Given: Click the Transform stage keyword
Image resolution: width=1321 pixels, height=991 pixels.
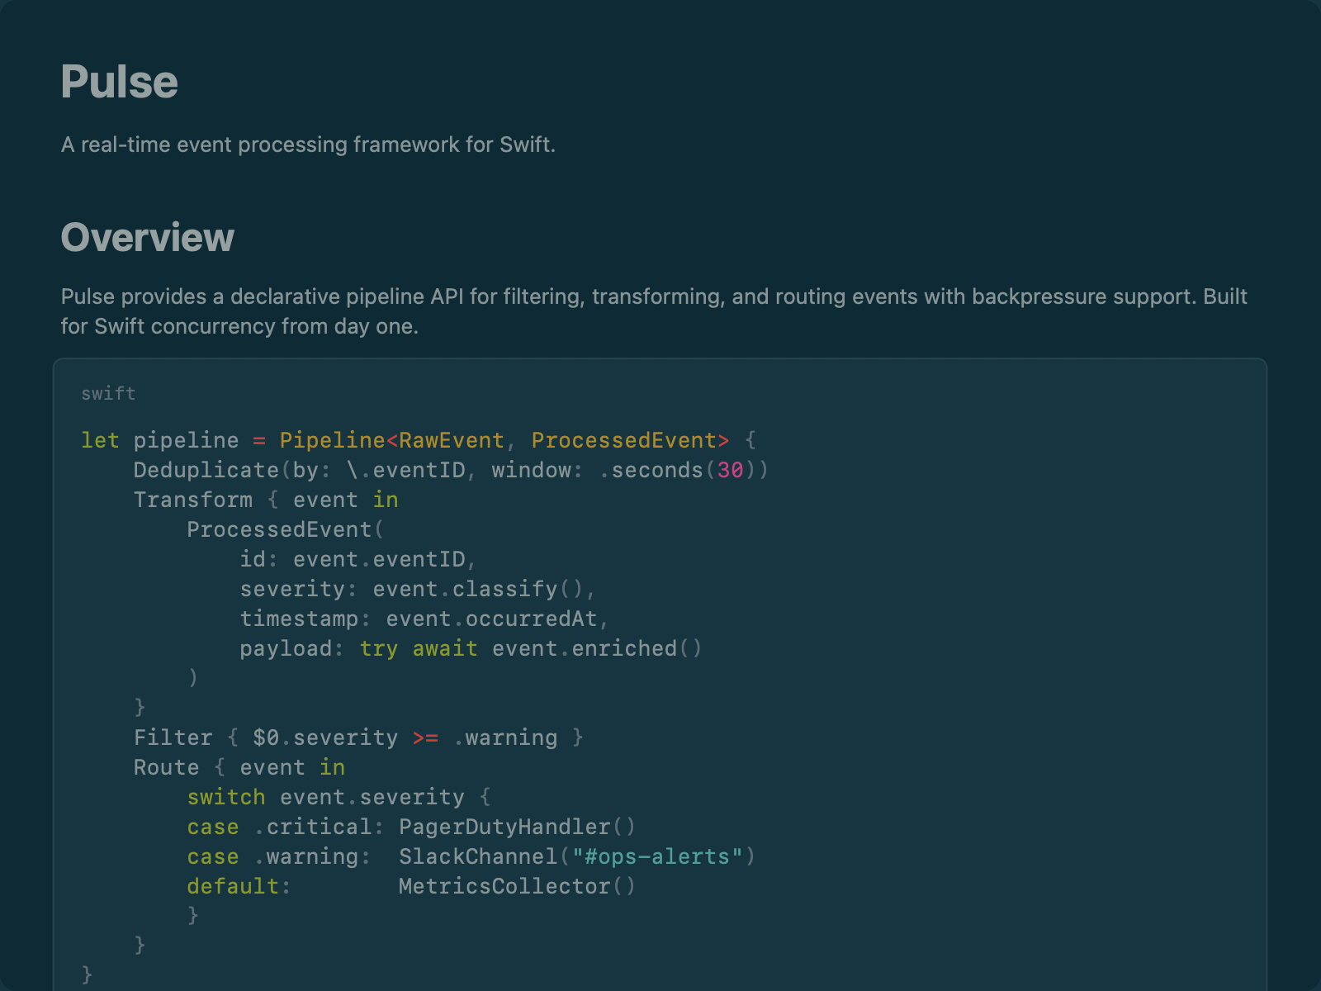Looking at the screenshot, I should (194, 500).
